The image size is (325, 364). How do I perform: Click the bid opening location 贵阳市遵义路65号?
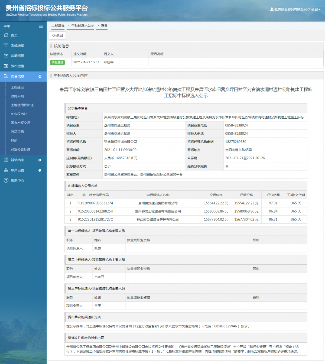239,150
